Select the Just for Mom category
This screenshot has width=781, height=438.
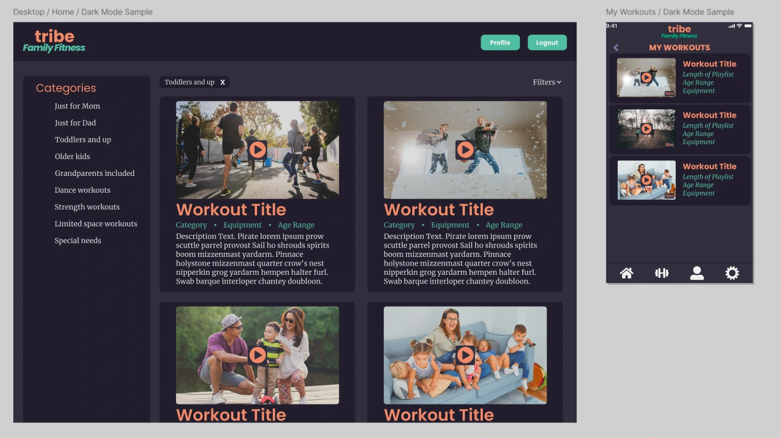(x=78, y=106)
